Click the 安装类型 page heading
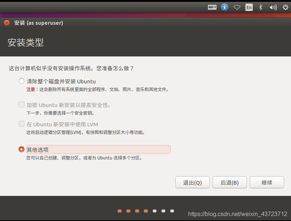 tap(26, 43)
